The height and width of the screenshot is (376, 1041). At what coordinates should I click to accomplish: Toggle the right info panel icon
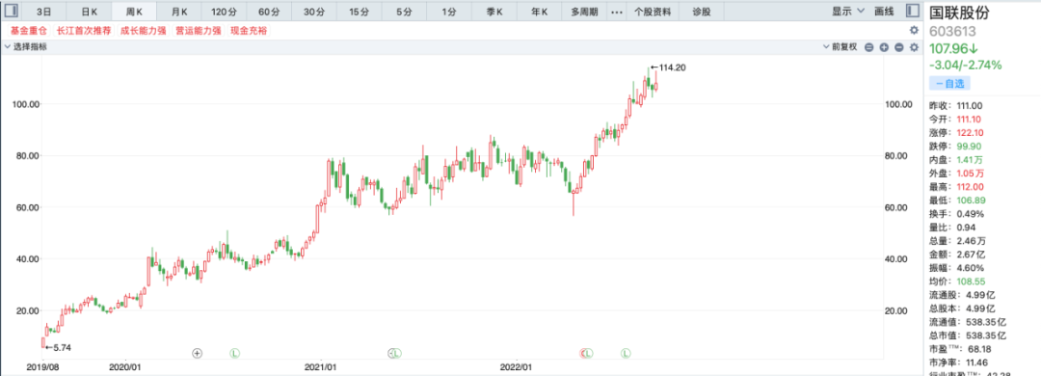[x=914, y=12]
